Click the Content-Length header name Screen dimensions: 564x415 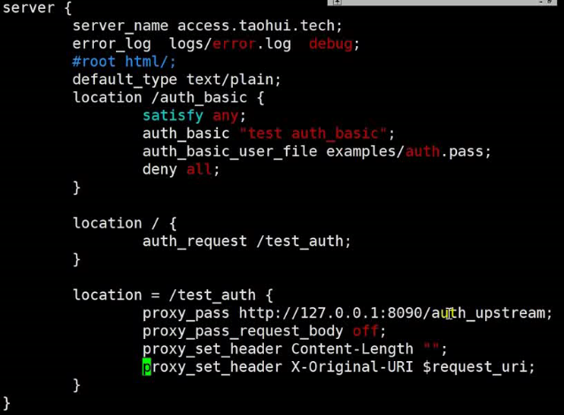coord(352,350)
